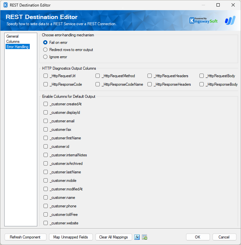Click the KingswaySoft logo in banner
The height and width of the screenshot is (245, 241).
coord(203,21)
